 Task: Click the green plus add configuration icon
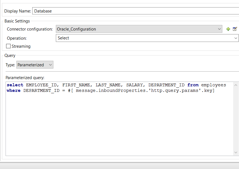[x=228, y=29]
